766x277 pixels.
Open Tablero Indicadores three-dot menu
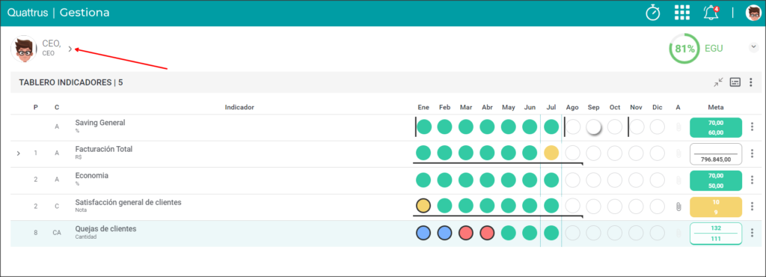[751, 82]
